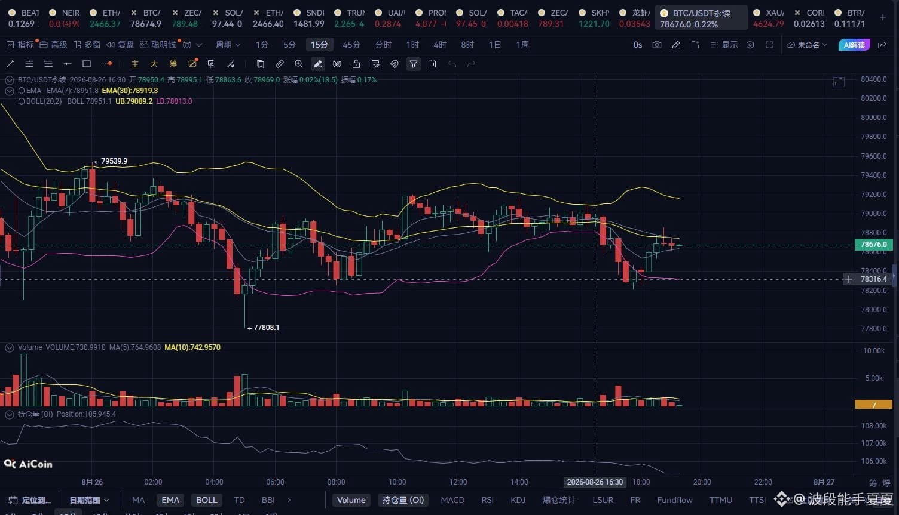Screen dimensions: 899x515
Task: Collapse the EMA indicator legend row
Action: [x=9, y=91]
